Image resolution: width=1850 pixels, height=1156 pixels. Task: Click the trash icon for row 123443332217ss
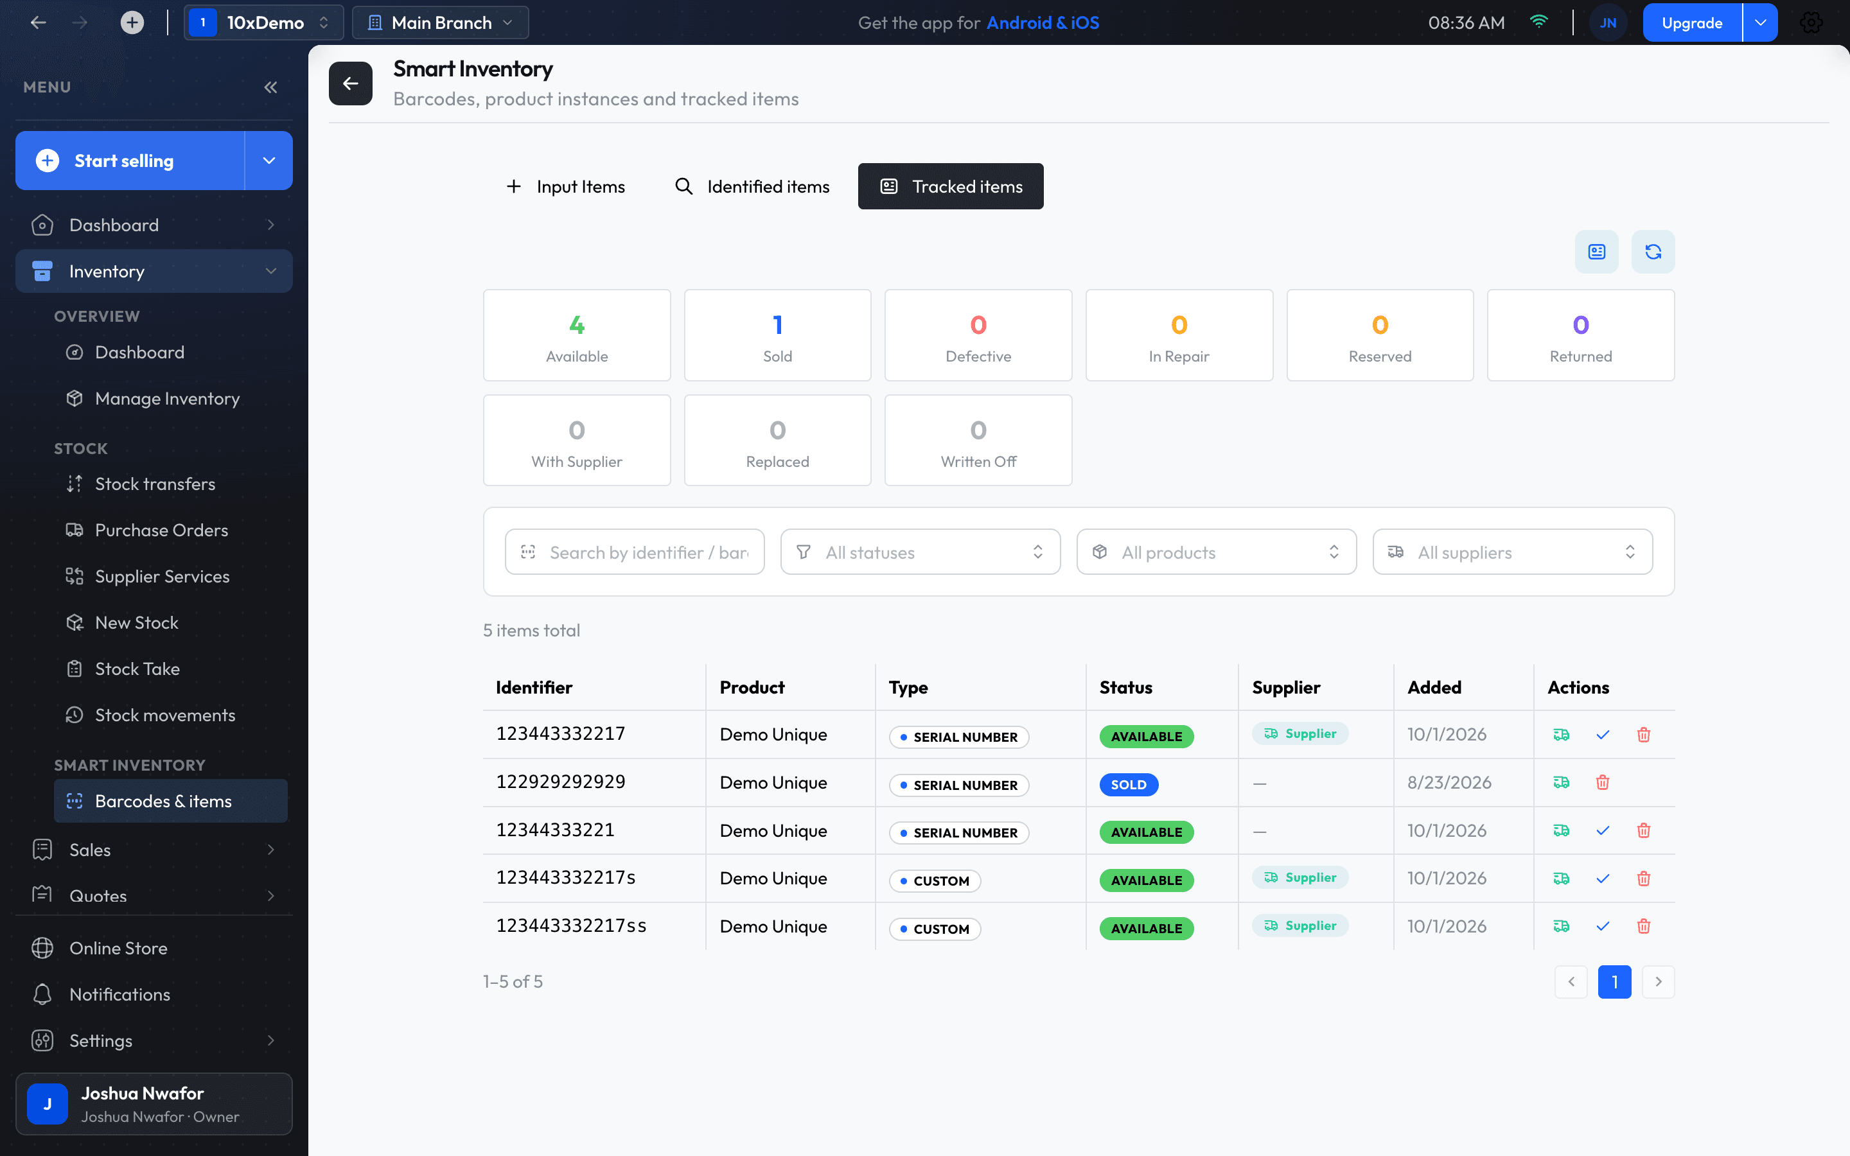(x=1644, y=926)
